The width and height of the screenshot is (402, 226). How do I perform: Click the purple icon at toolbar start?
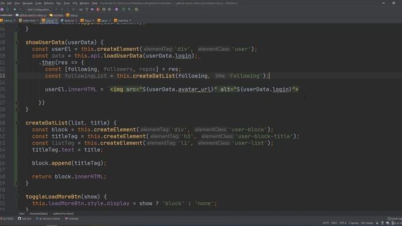pyautogui.click(x=2, y=9)
